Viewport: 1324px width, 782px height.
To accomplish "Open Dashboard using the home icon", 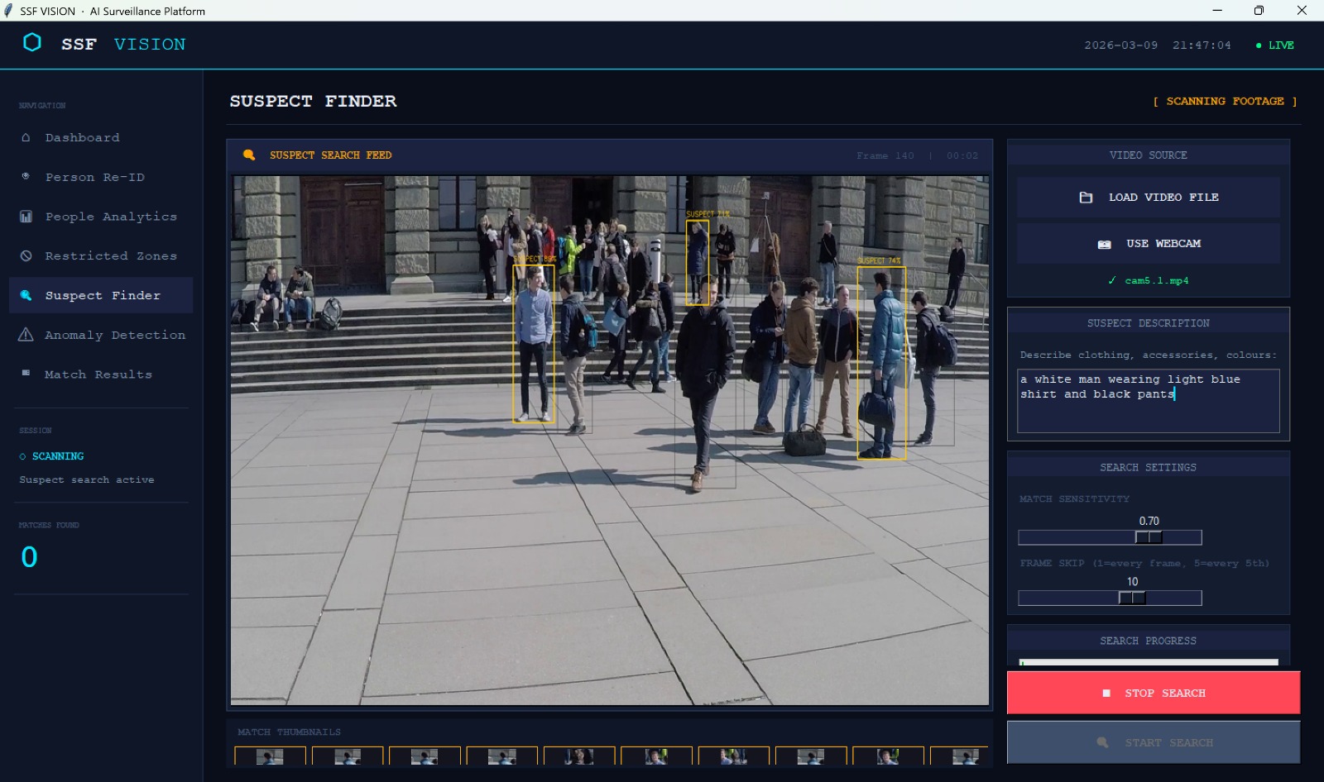I will (x=26, y=137).
